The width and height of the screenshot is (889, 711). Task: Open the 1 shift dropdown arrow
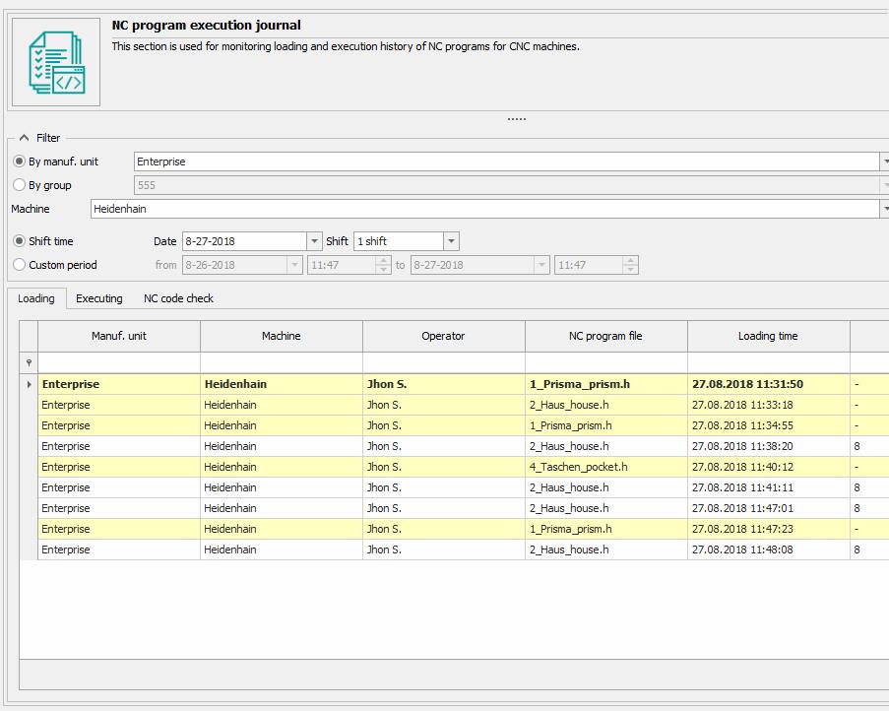click(451, 241)
